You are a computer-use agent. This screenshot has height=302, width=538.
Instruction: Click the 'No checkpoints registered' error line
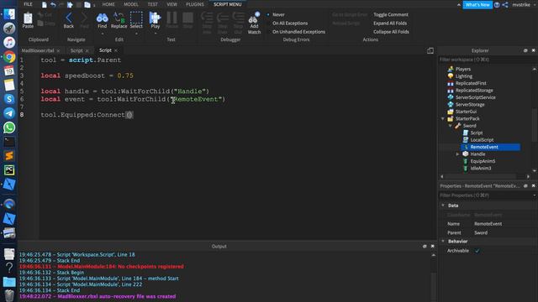pyautogui.click(x=101, y=267)
